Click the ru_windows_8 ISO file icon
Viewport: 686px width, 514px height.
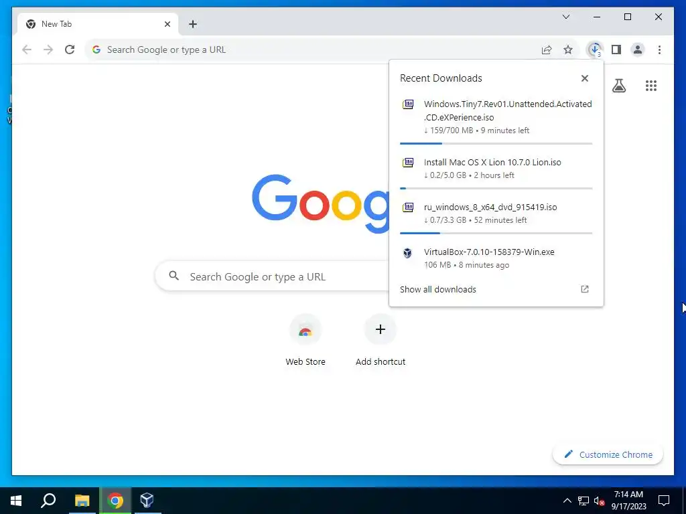pyautogui.click(x=408, y=207)
